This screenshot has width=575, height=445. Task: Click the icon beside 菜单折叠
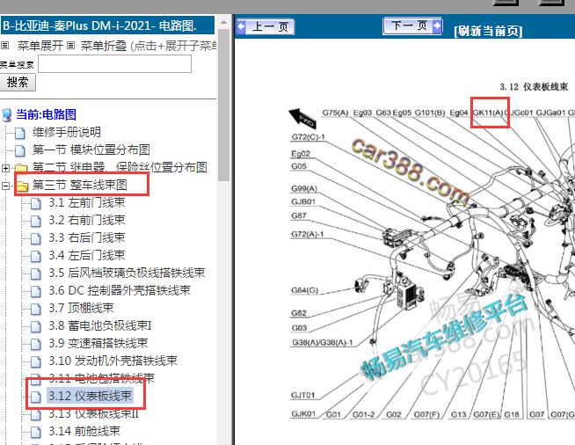tap(70, 46)
